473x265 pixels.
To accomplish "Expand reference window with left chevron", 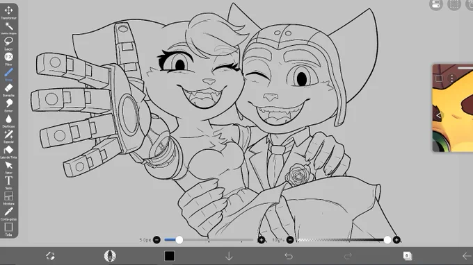I will (x=438, y=116).
